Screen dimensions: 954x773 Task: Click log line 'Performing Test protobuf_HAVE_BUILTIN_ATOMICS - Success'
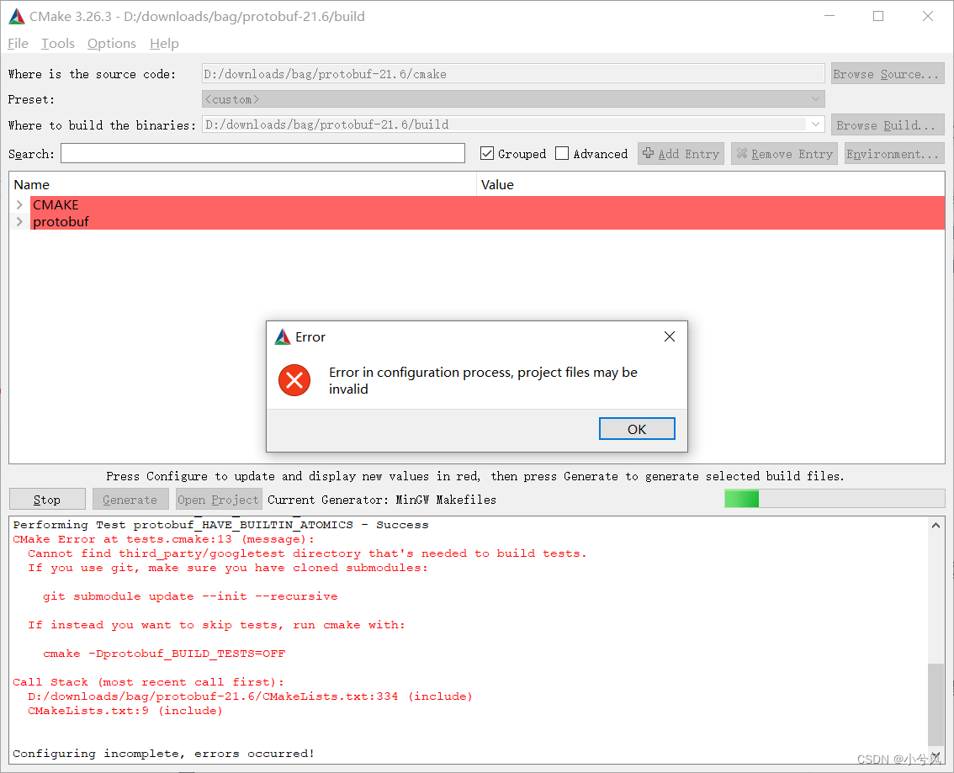coord(220,524)
